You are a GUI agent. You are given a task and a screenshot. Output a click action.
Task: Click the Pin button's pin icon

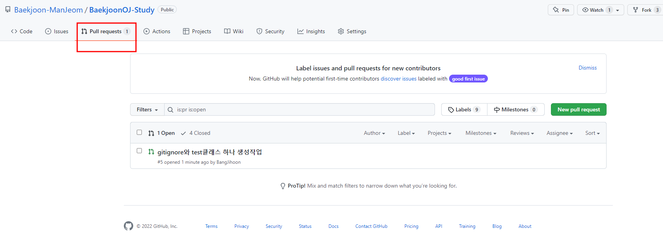pyautogui.click(x=556, y=10)
